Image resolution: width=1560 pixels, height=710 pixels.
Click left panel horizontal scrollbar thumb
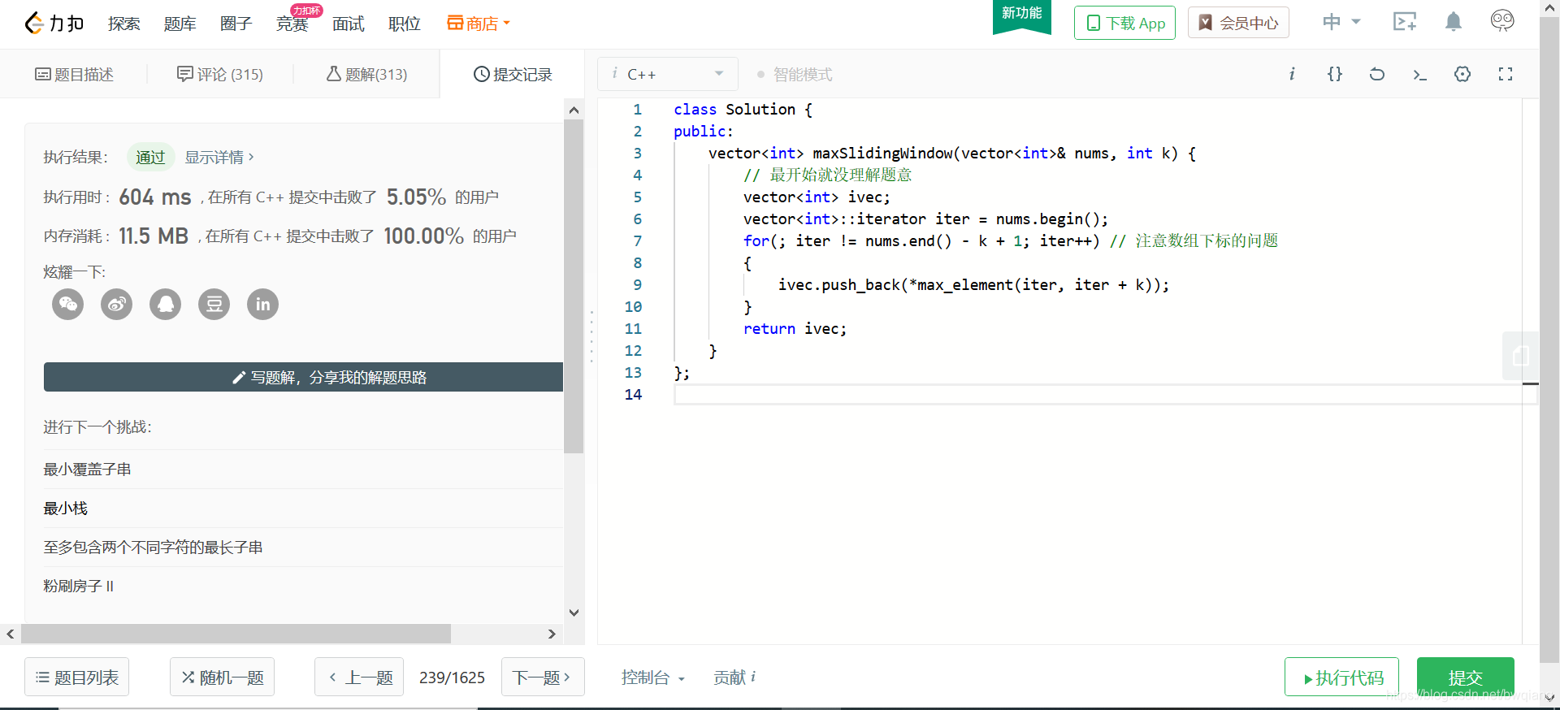point(236,634)
